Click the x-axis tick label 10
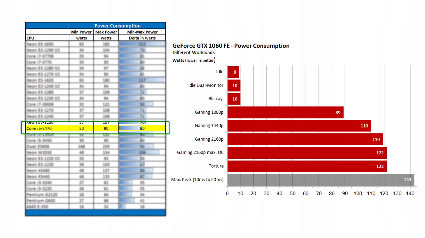Image resolution: width=425 pixels, height=238 pixels. (240, 193)
